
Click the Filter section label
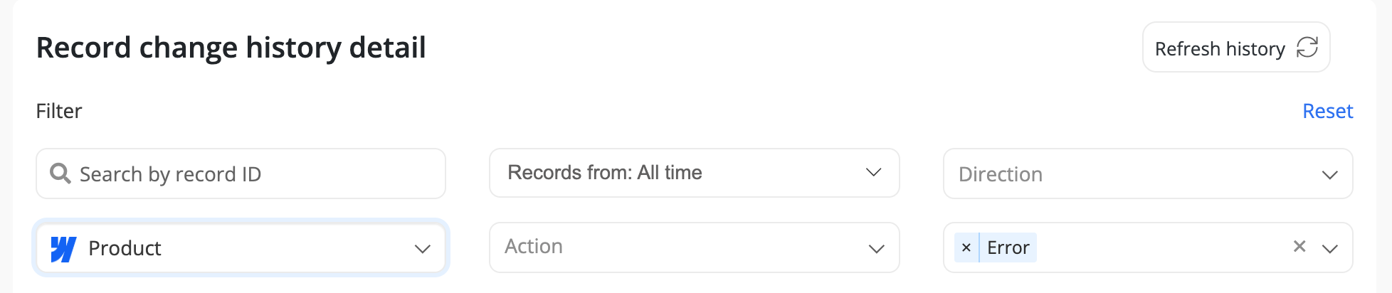tap(59, 111)
